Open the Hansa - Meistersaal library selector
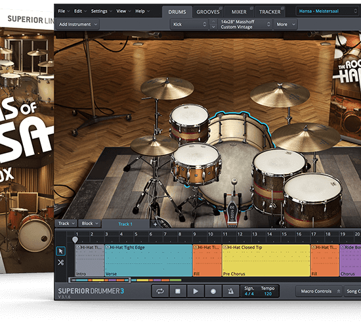361x325 pixels. pos(328,11)
